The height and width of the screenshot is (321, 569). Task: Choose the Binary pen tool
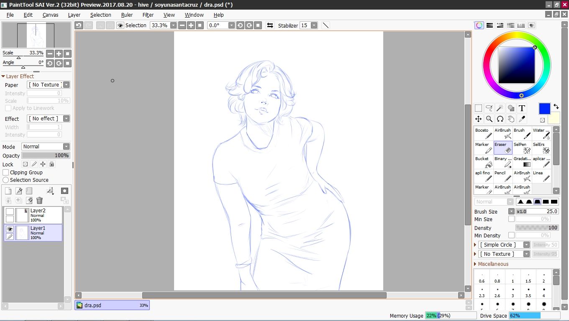tap(502, 162)
